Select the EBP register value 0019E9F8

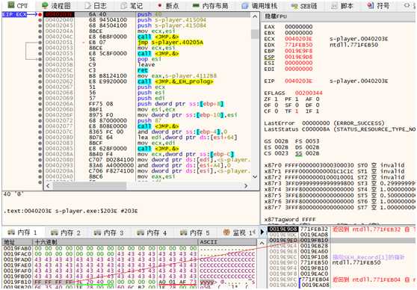(298, 51)
